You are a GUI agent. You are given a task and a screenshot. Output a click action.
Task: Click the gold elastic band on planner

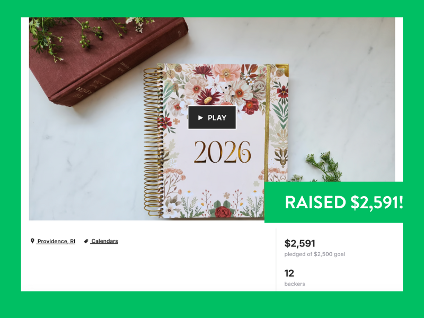(x=268, y=123)
